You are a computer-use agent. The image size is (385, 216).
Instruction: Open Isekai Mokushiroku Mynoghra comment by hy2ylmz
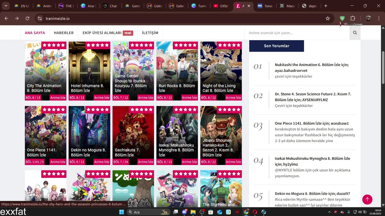point(313,161)
